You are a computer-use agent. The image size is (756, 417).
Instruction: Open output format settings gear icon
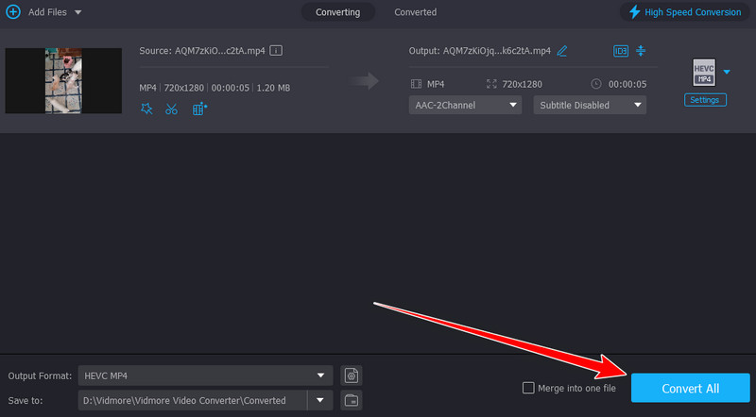[x=352, y=375]
